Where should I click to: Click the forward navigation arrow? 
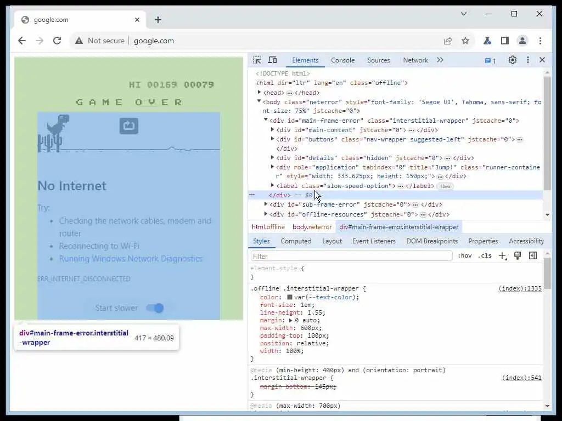[40, 41]
